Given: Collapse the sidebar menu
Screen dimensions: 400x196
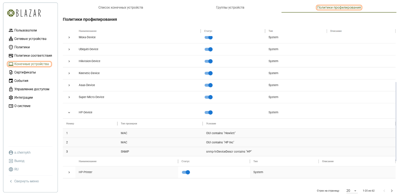Looking at the screenshot, I should (24, 181).
